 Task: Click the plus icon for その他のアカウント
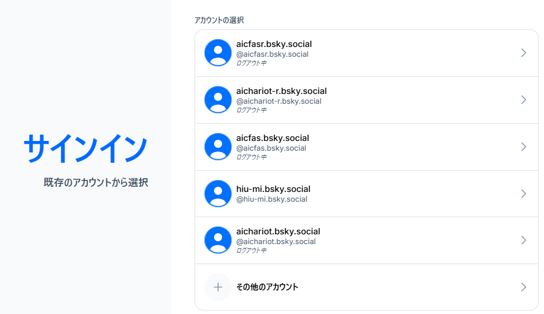pyautogui.click(x=218, y=287)
